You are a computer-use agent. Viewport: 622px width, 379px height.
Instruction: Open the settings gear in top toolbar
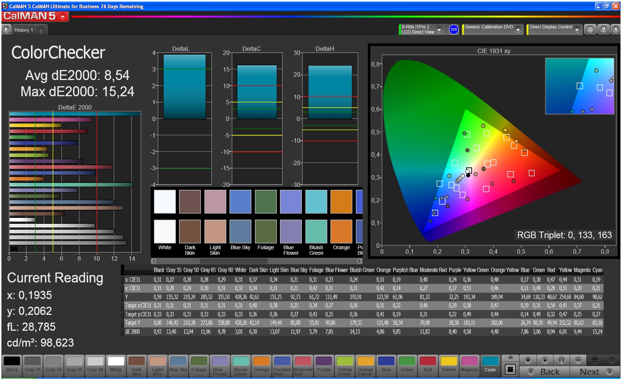point(590,29)
